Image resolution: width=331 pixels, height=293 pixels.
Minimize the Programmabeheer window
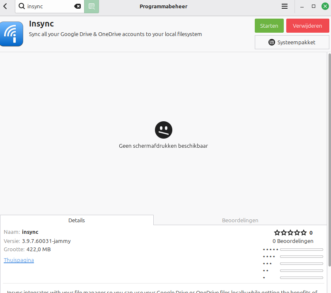[302, 6]
